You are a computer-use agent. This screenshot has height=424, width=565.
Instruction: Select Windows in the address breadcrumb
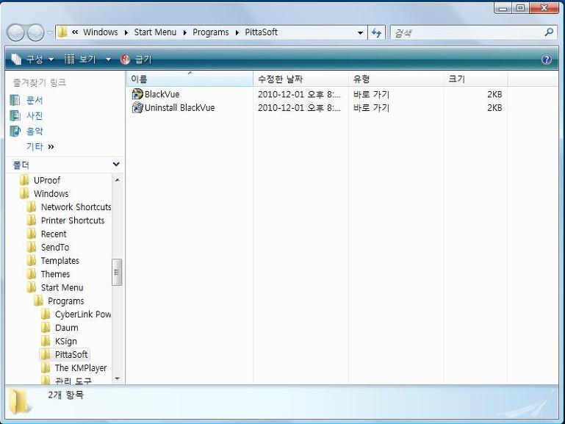click(x=101, y=32)
